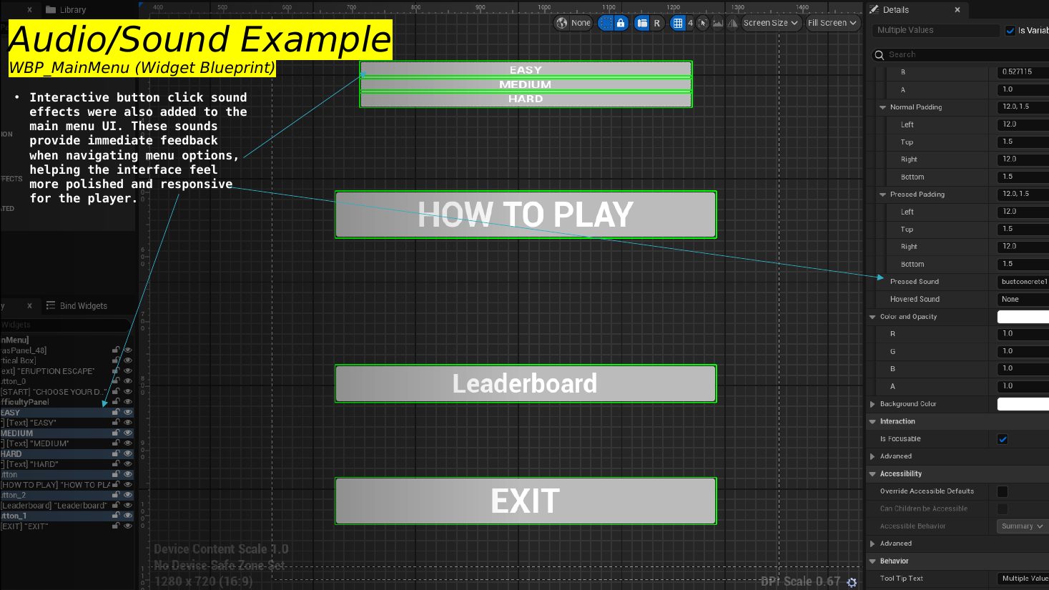Open DPI Scale settings gear

(852, 582)
